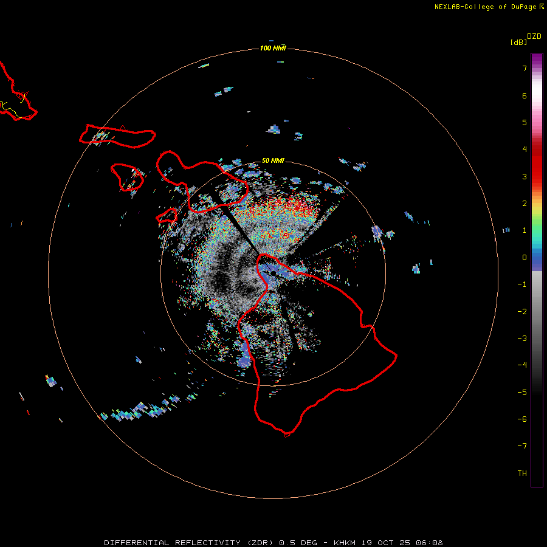
Task: Click the KHKM station identifier in caption
Action: click(x=345, y=543)
